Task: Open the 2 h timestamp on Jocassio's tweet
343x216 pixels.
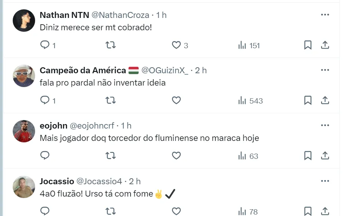Action: 135,181
